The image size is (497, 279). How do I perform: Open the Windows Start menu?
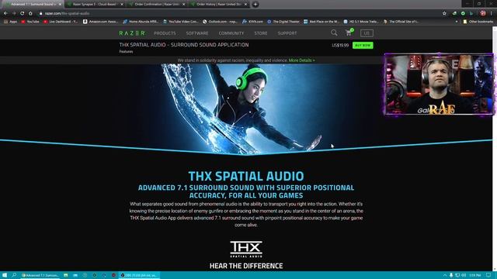tap(5, 275)
